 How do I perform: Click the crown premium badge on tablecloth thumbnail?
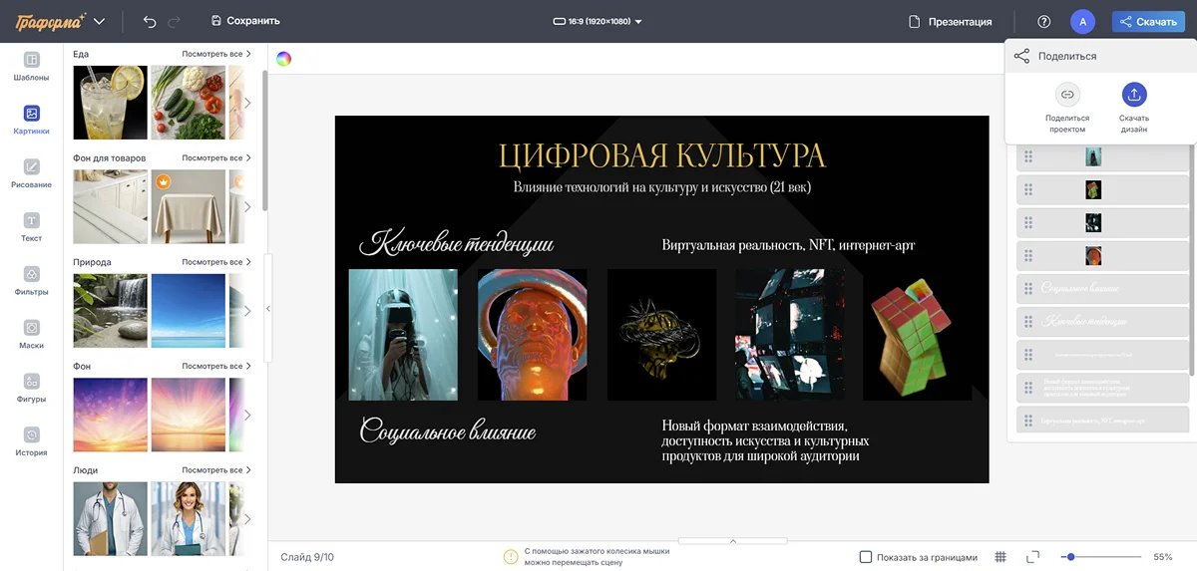click(x=164, y=182)
